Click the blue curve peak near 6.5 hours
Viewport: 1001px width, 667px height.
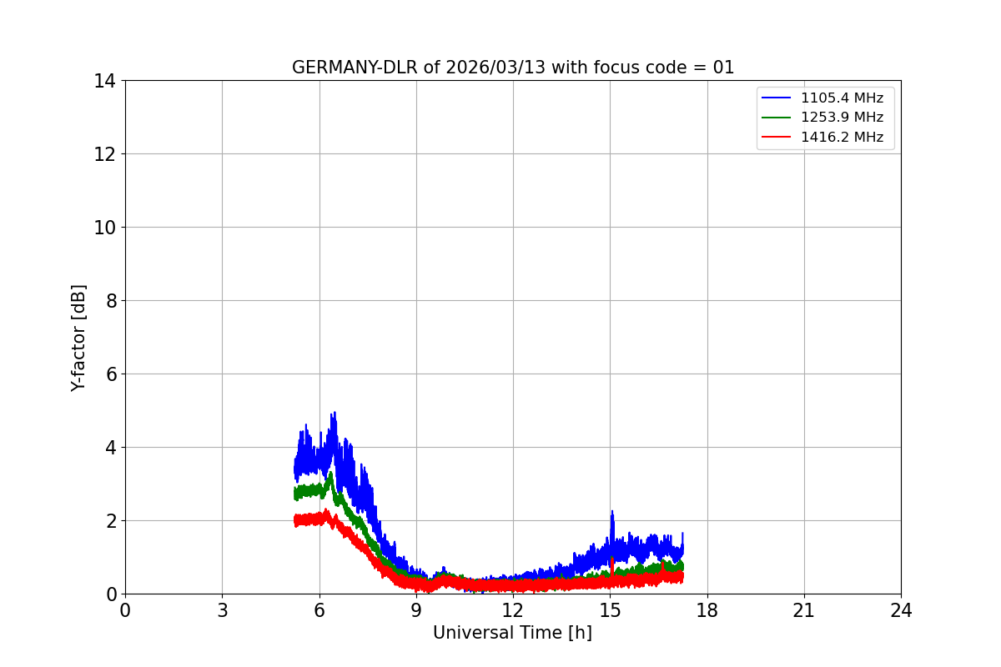tap(335, 414)
